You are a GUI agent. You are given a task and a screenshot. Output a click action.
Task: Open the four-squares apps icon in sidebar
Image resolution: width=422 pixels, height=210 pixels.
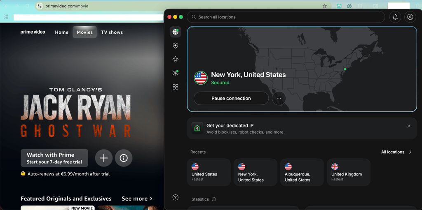point(176,87)
